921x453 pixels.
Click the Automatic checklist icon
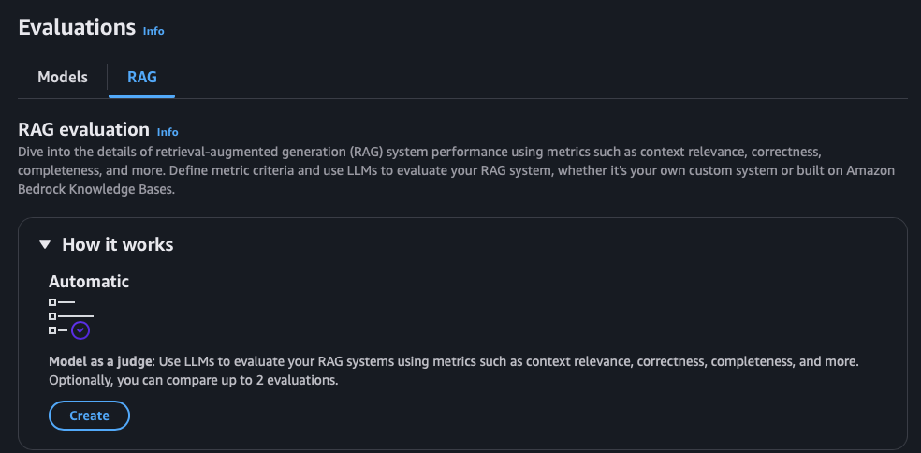[70, 316]
